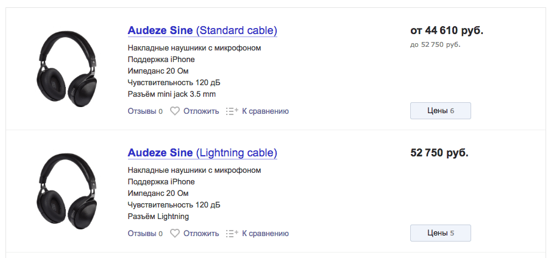Click Standard cable headphones product image
Viewport: 551px width, 258px height.
coord(67,69)
